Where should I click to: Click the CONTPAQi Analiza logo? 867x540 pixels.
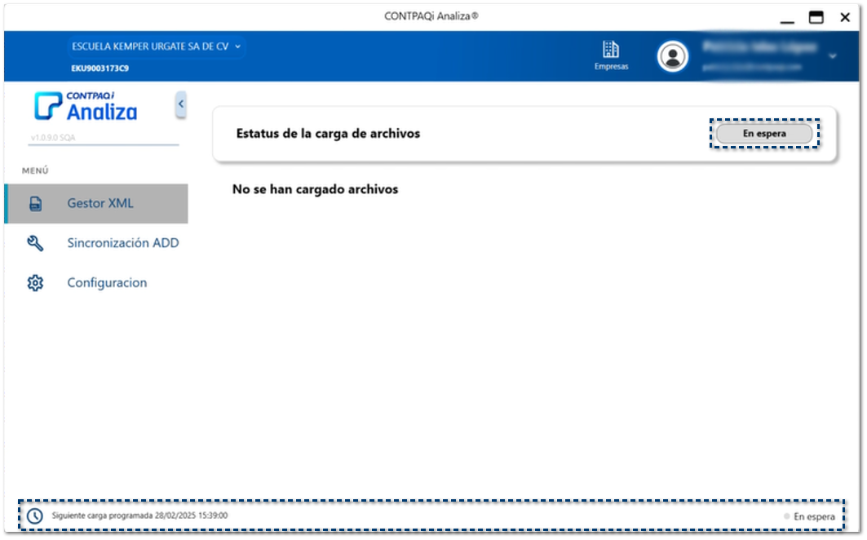pos(86,106)
